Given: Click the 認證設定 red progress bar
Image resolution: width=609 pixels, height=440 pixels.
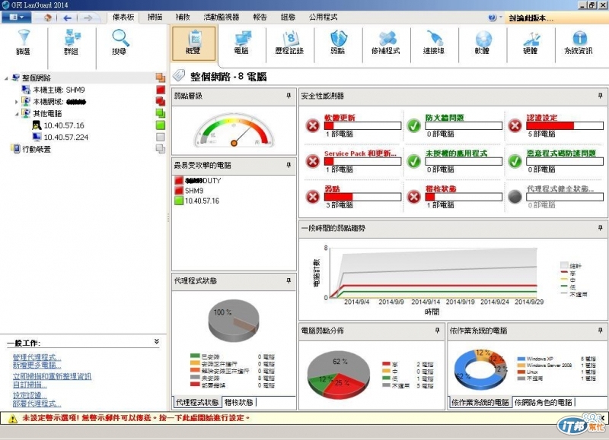Looking at the screenshot, I should (565, 125).
